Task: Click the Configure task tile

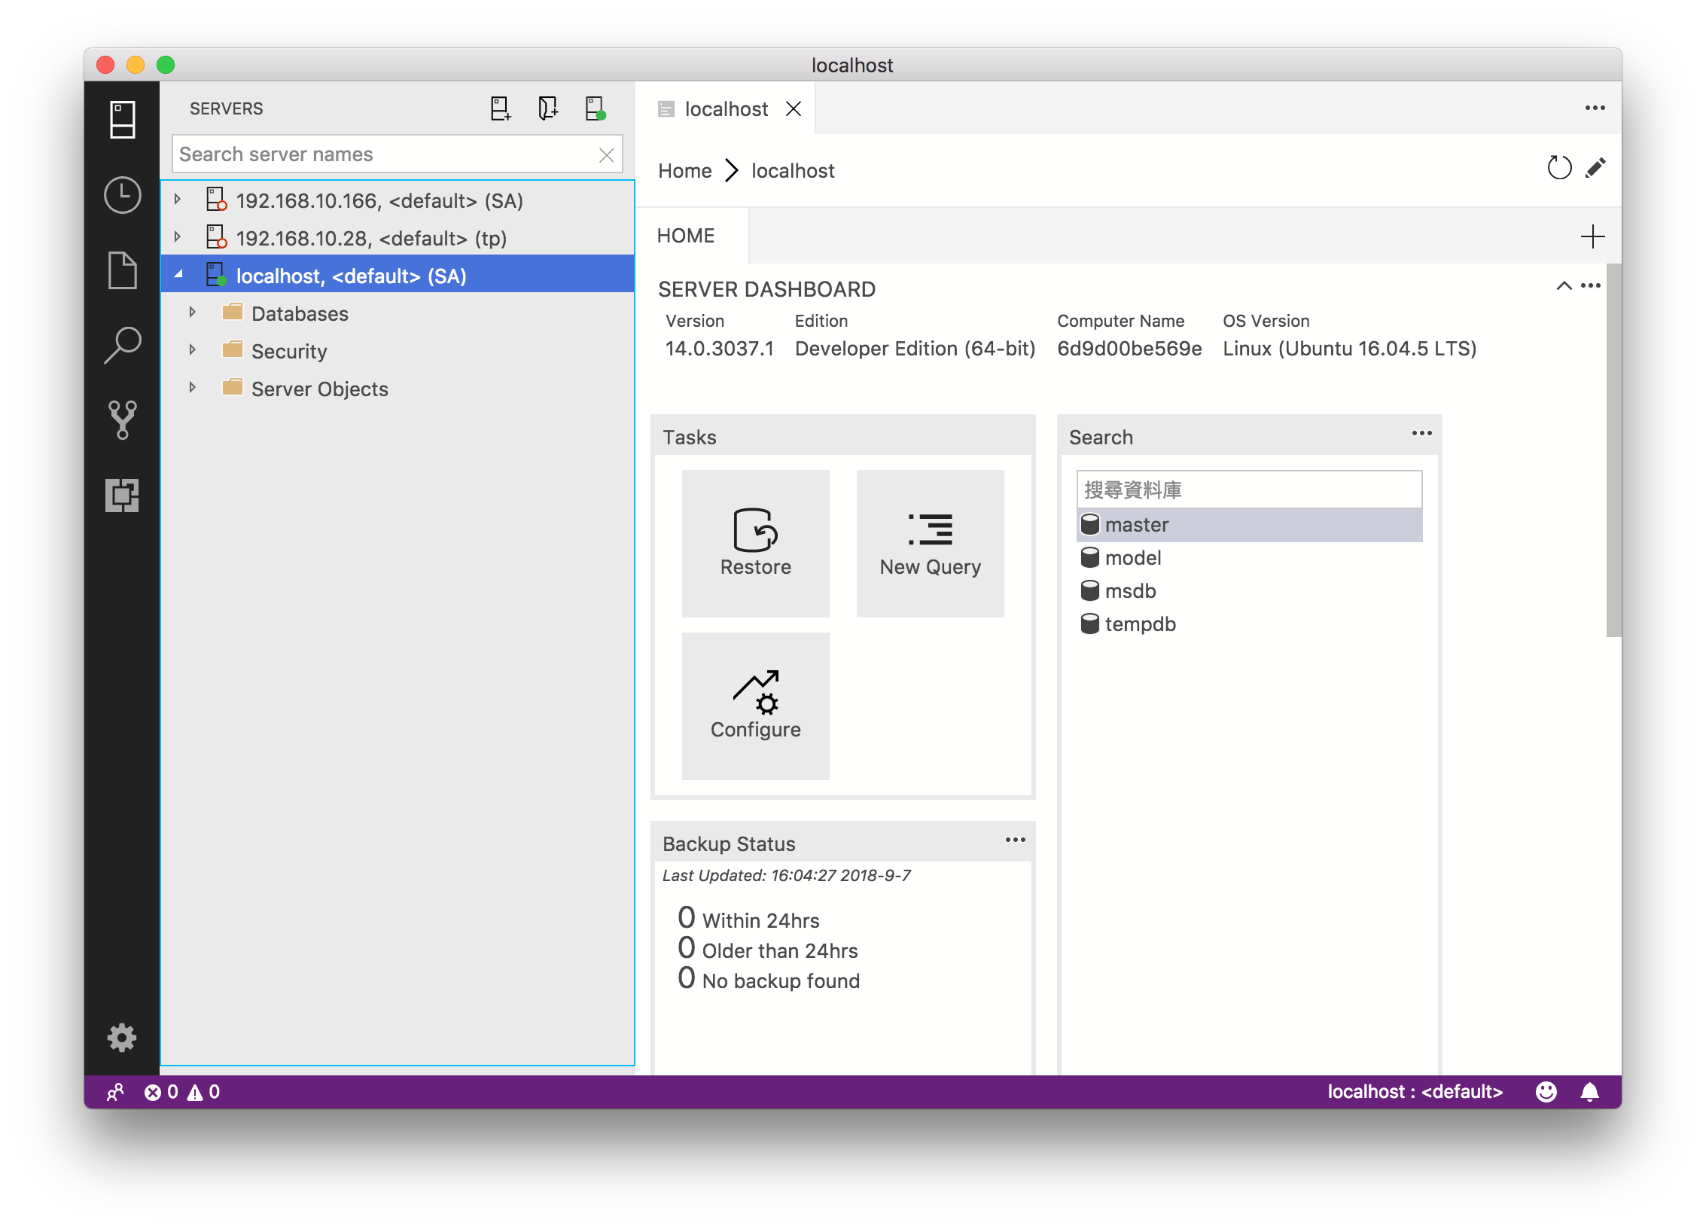Action: [x=756, y=706]
